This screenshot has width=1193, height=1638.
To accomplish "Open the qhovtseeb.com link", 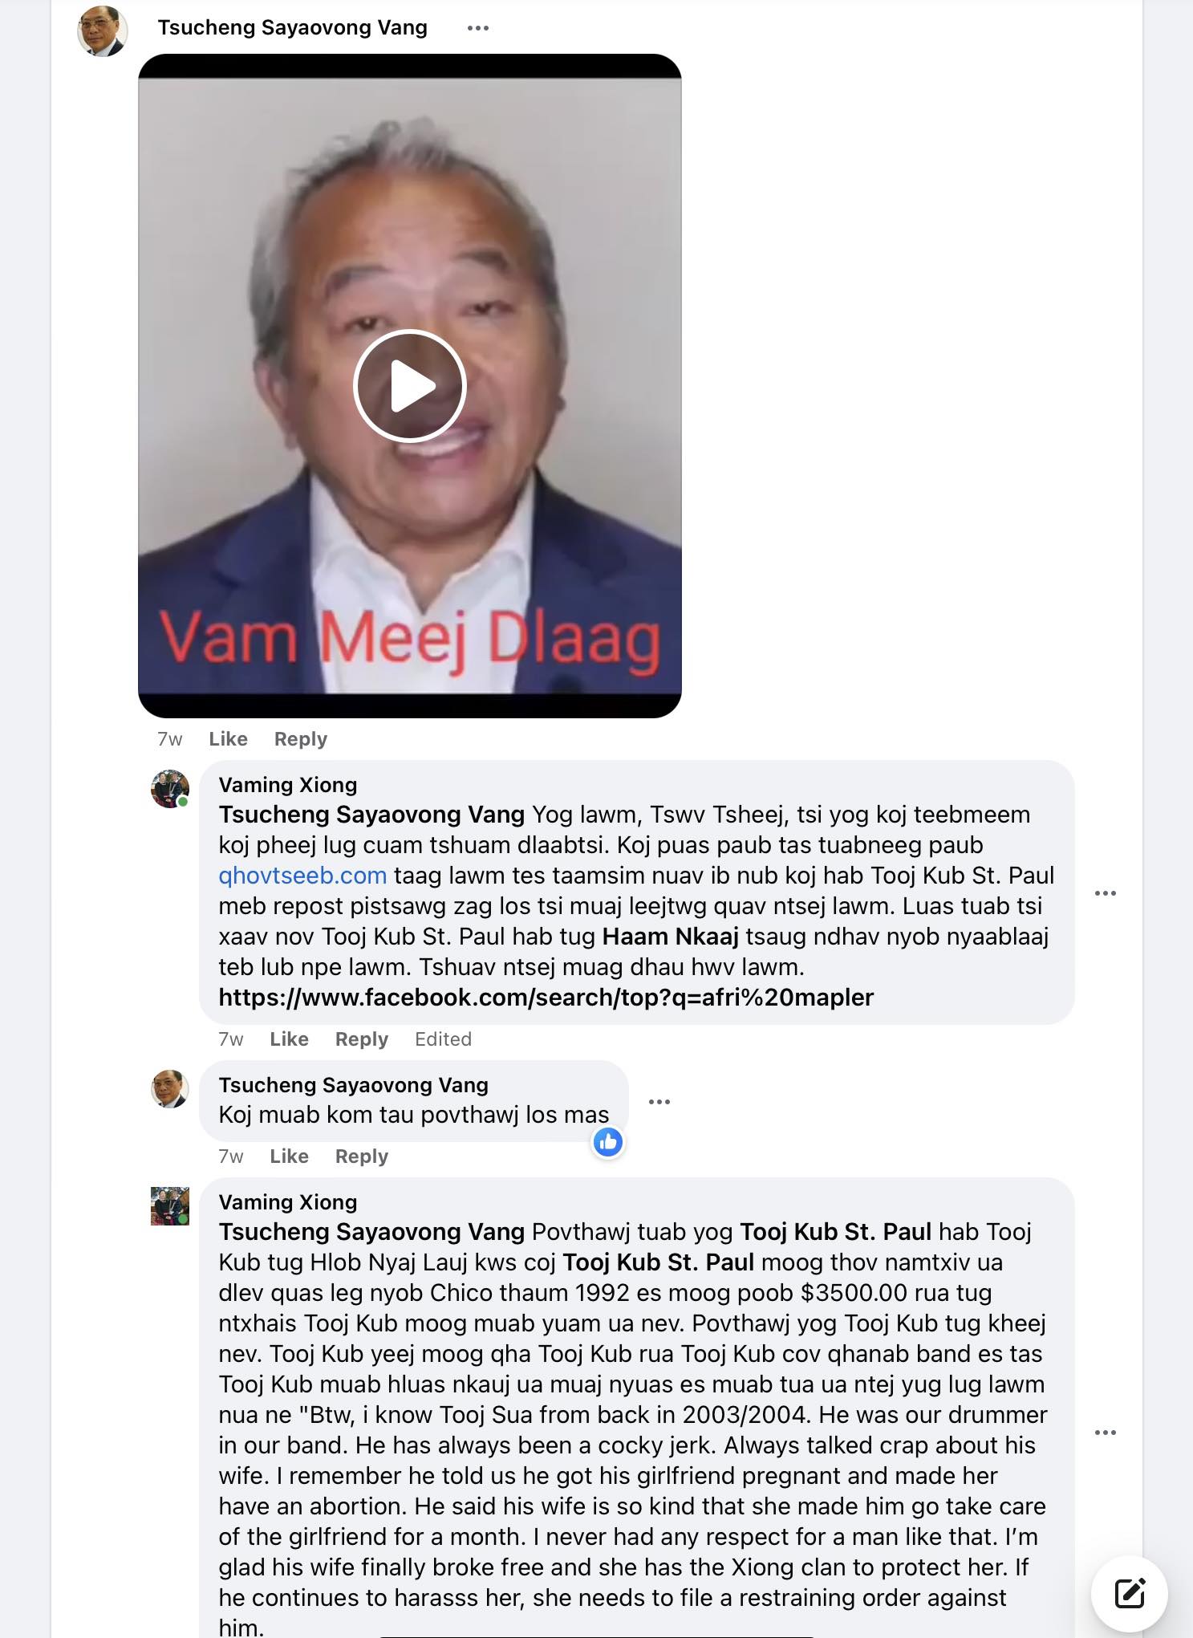I will tap(302, 876).
